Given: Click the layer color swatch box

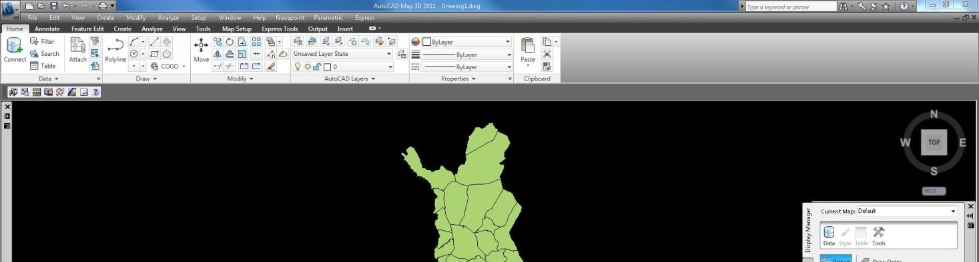Looking at the screenshot, I should pyautogui.click(x=328, y=66).
